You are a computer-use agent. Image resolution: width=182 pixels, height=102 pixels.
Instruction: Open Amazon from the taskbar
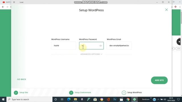pos(82,99)
